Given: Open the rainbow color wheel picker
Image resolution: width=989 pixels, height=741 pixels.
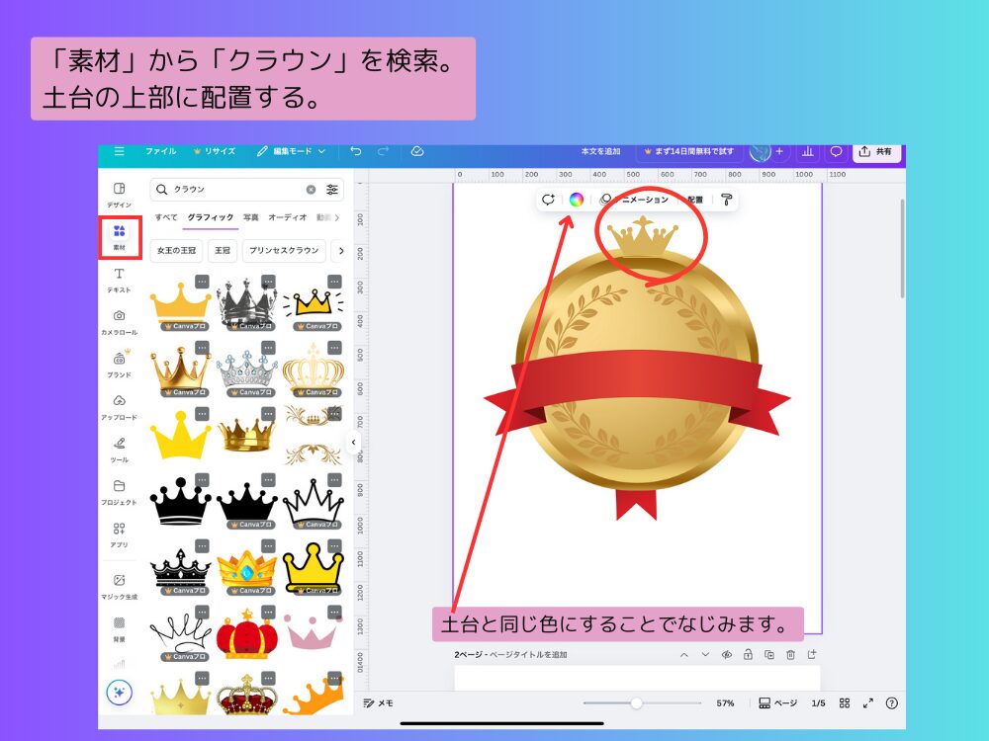Looking at the screenshot, I should (x=579, y=201).
